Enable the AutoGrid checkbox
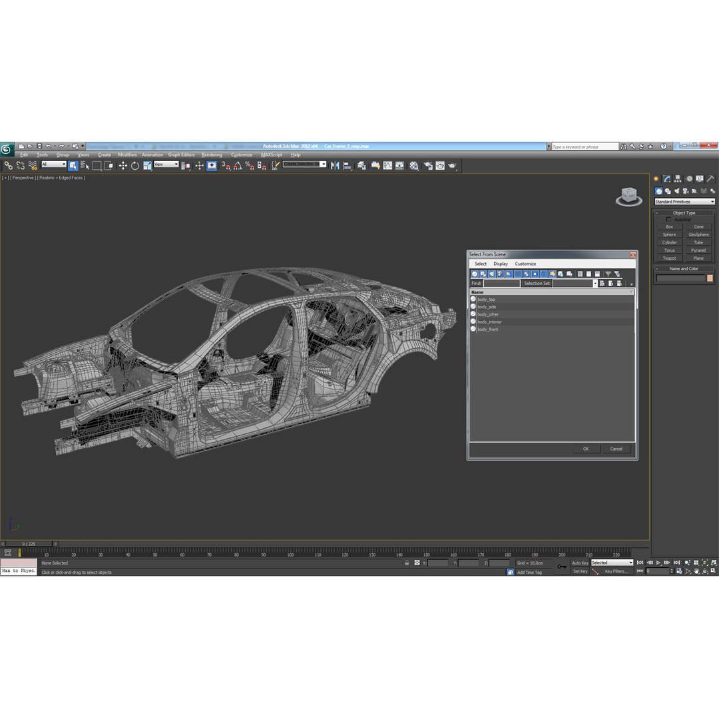The height and width of the screenshot is (719, 719). coord(668,220)
